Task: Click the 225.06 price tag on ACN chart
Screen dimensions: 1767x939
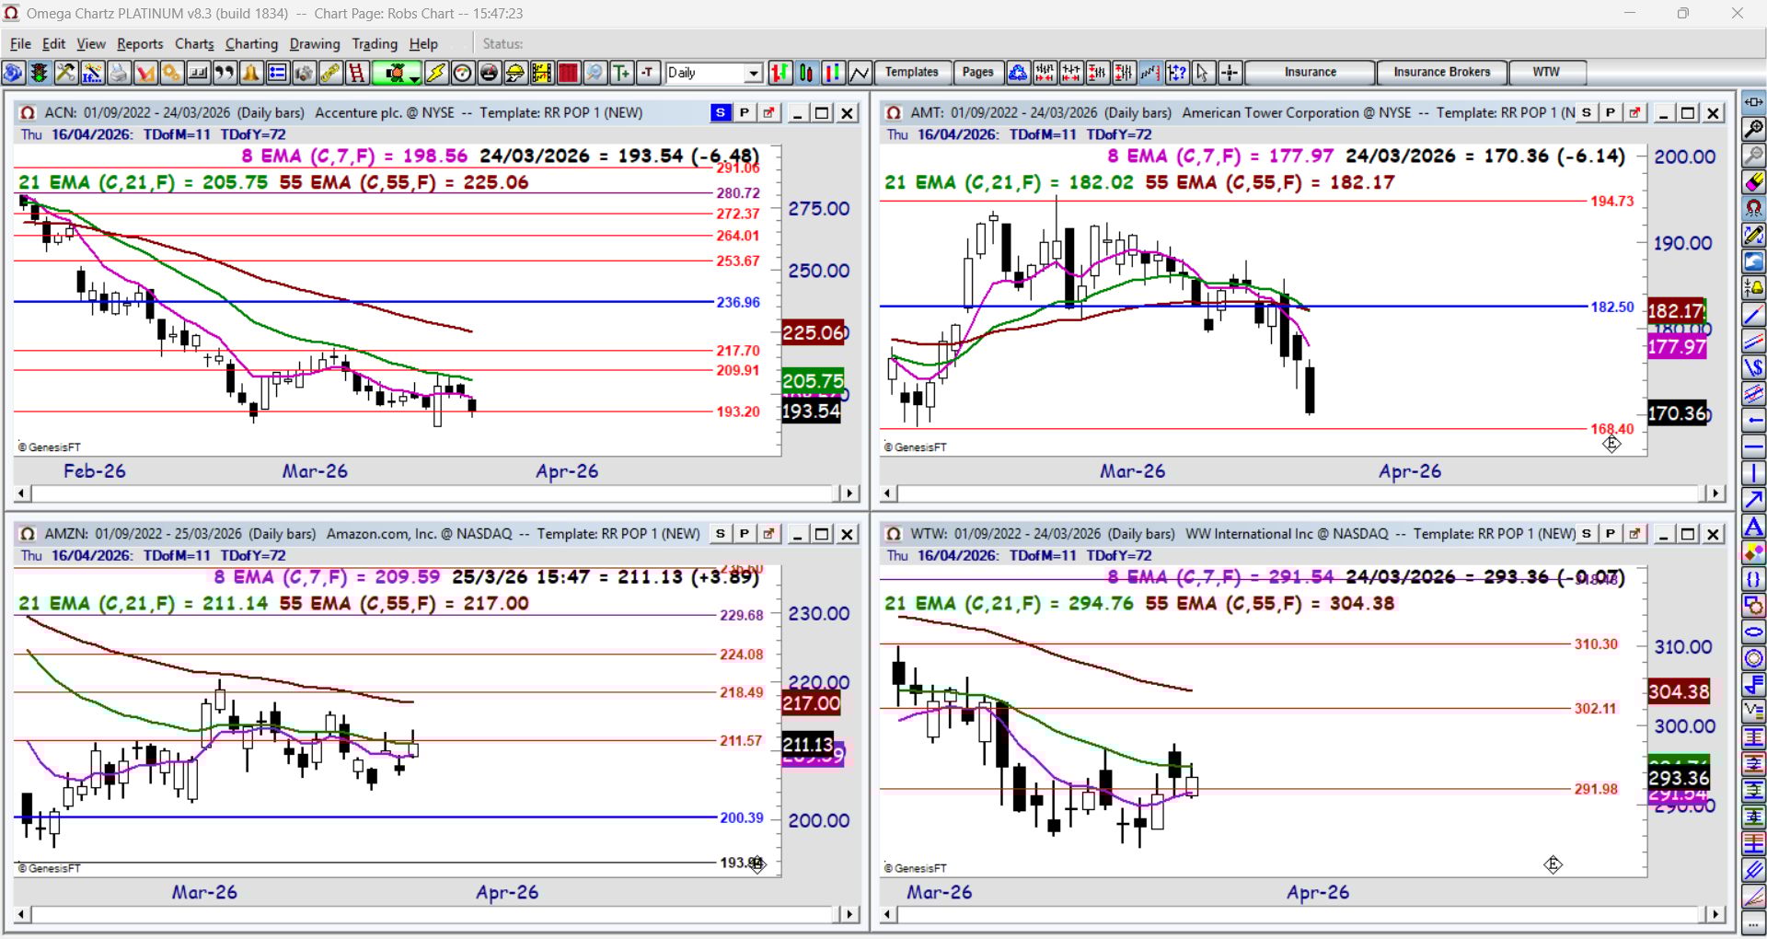Action: [x=813, y=332]
